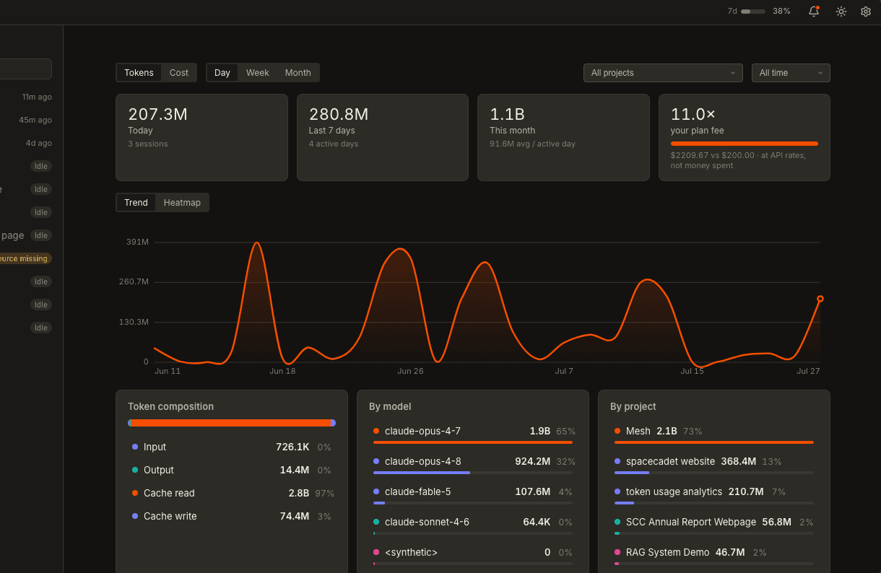Click the 1.9B value for claude-opus-4-7

click(x=539, y=431)
